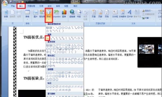Pick the quad arrow in 箭头总汇
162x97 pixels.
click(66, 59)
